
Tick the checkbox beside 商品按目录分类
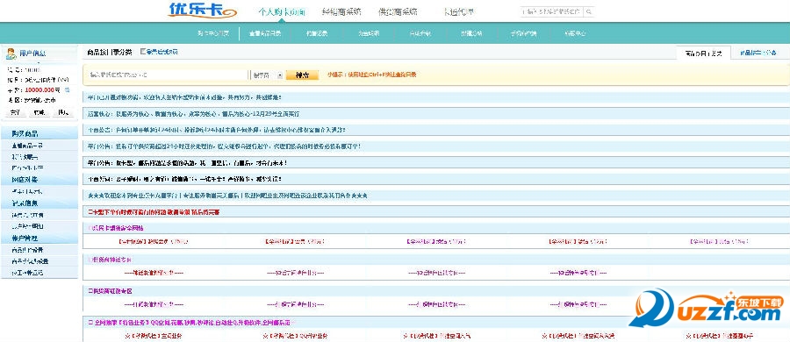143,52
